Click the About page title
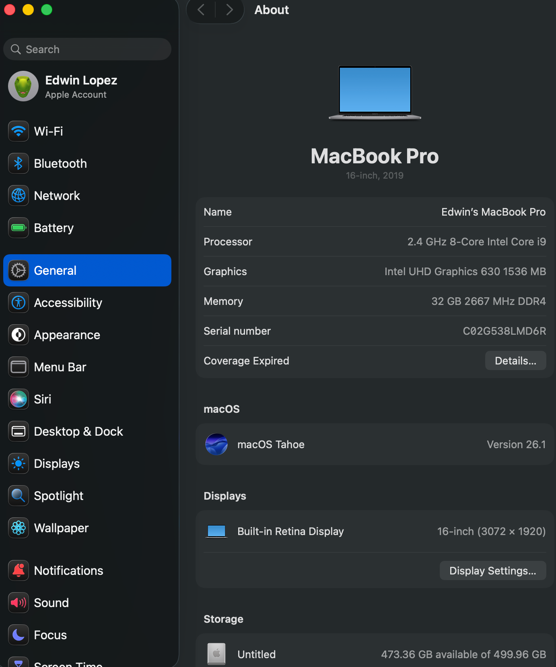This screenshot has height=667, width=556. point(272,10)
